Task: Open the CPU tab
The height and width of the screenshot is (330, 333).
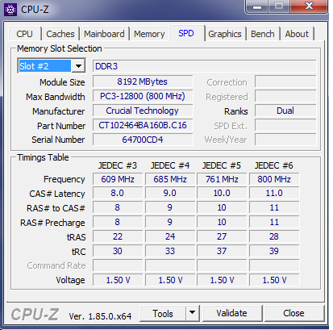Action: point(24,34)
